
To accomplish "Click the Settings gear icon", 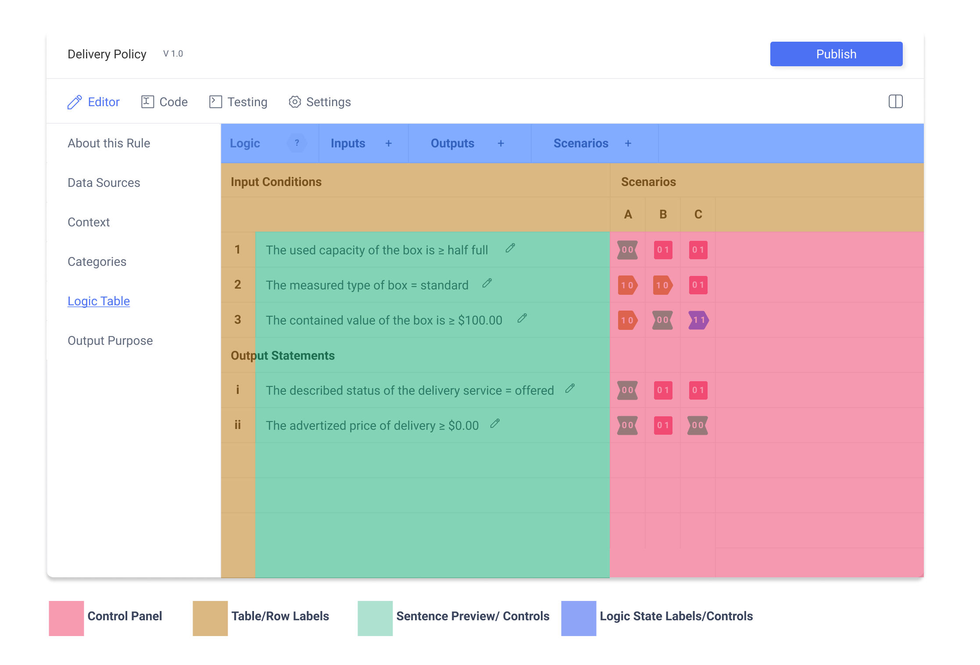I will [294, 102].
